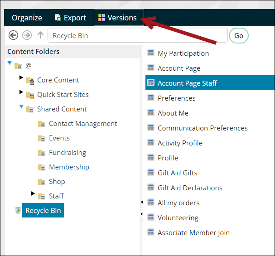Open the Versions toolbar item
This screenshot has height=256, width=275.
[x=119, y=18]
